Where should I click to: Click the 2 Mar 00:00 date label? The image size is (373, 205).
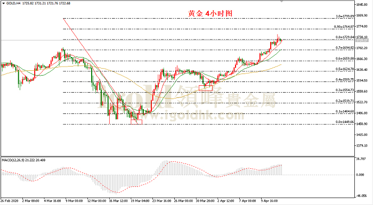click(31, 201)
